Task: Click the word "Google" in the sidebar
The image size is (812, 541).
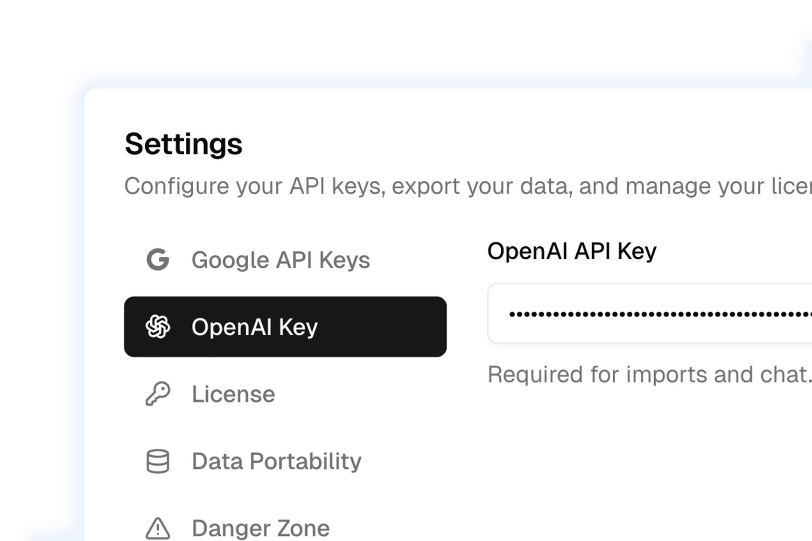Action: (x=230, y=260)
